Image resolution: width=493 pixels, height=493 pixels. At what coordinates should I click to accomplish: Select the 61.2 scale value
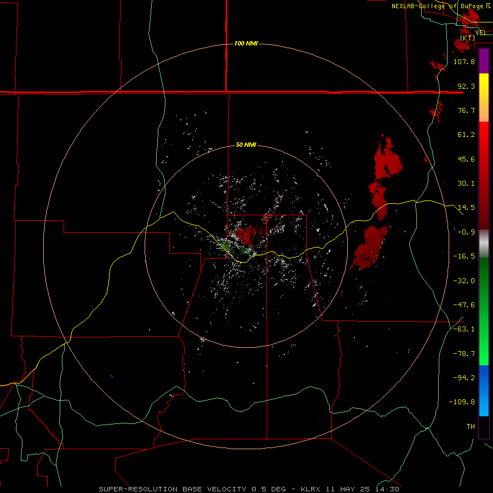466,135
